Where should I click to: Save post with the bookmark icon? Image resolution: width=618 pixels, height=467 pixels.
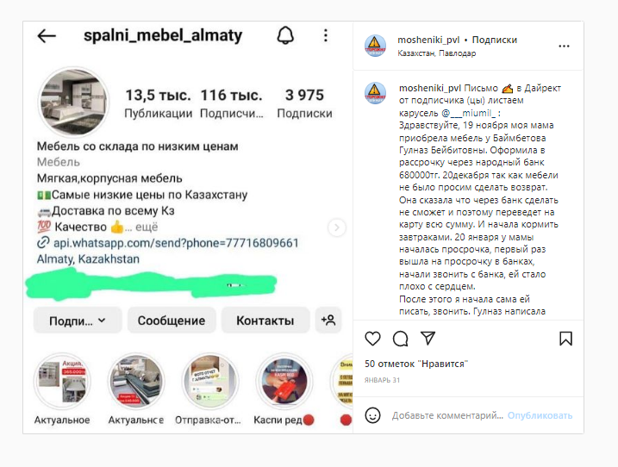click(565, 339)
